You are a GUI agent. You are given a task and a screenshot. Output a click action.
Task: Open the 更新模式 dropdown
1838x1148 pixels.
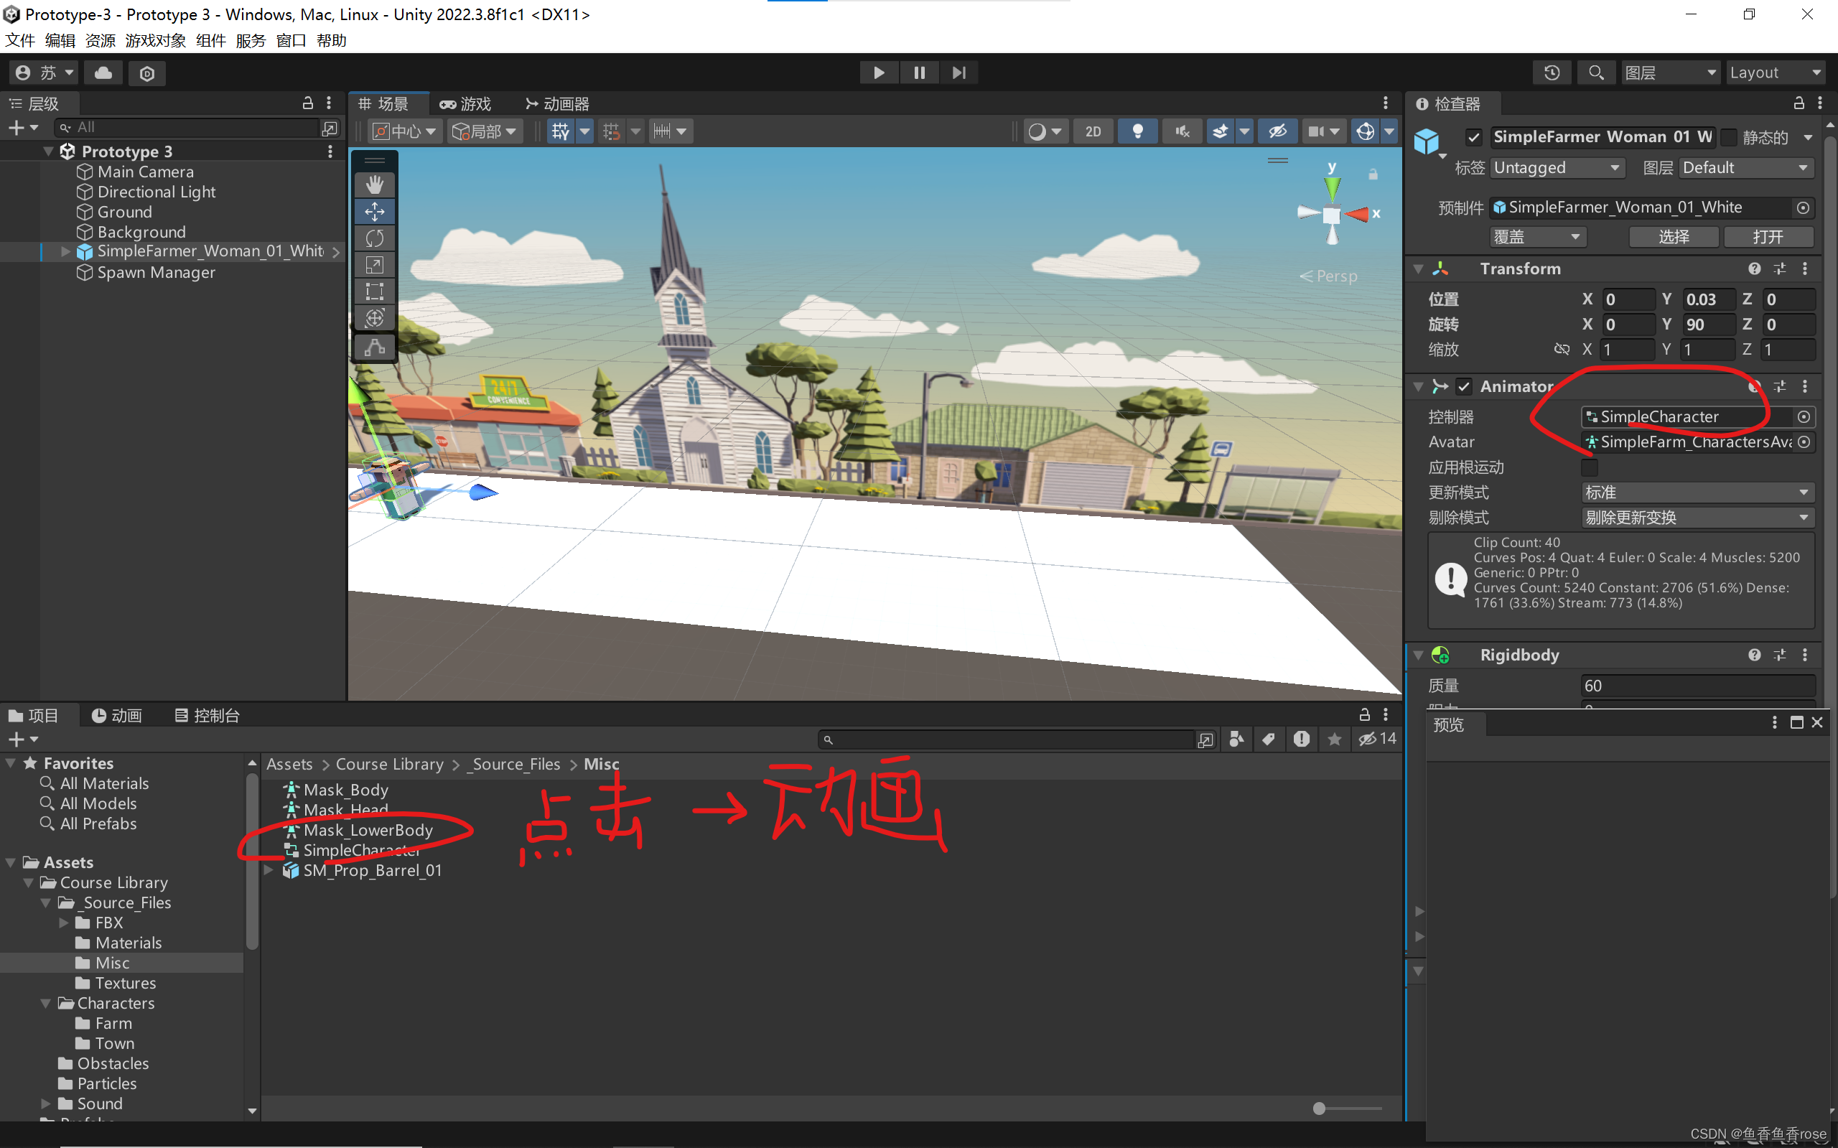(1696, 493)
